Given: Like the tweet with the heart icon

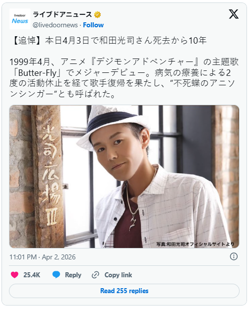Looking at the screenshot, I should [14, 275].
